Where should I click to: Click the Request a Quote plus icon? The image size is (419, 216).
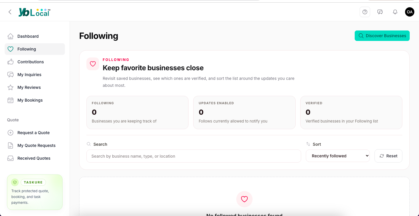click(10, 133)
